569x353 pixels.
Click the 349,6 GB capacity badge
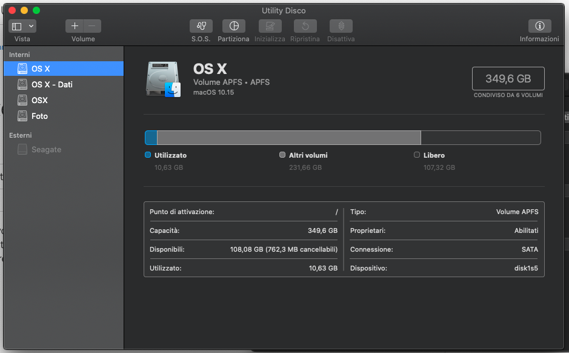(x=508, y=78)
